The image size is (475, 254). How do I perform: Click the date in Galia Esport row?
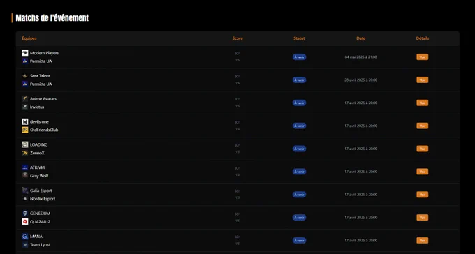click(x=361, y=195)
